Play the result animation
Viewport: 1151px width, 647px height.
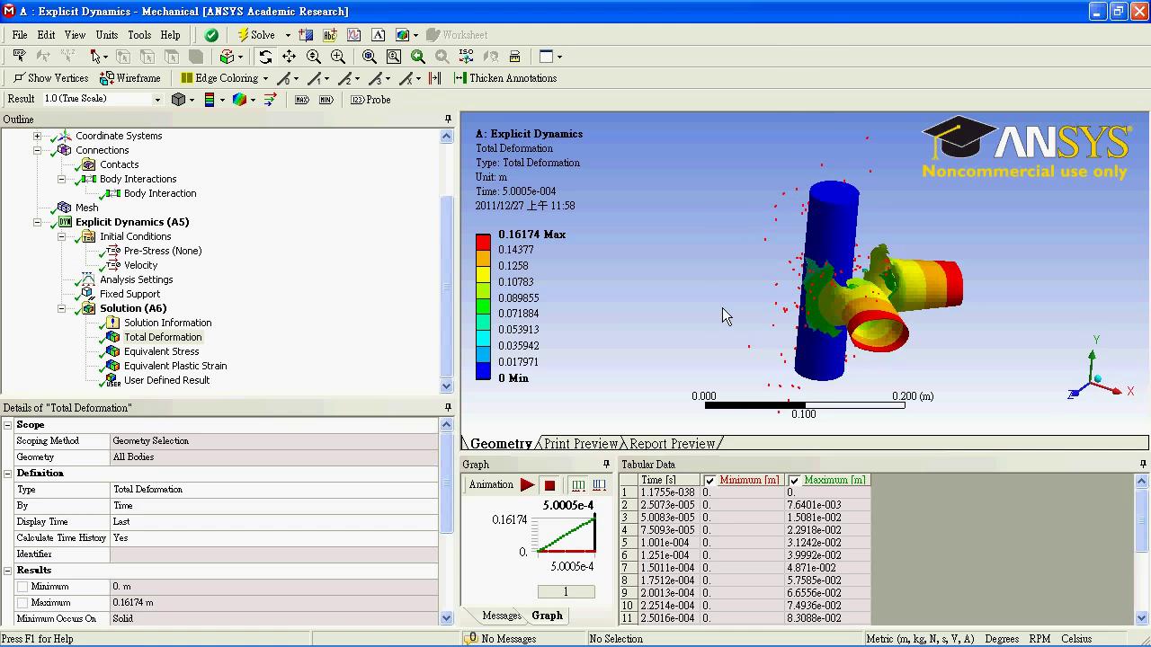click(527, 485)
